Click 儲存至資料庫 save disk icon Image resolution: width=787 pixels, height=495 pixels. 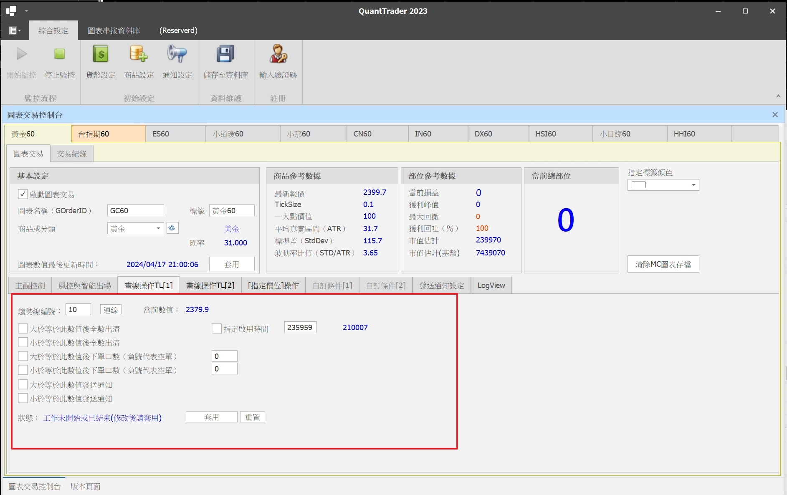(x=225, y=54)
